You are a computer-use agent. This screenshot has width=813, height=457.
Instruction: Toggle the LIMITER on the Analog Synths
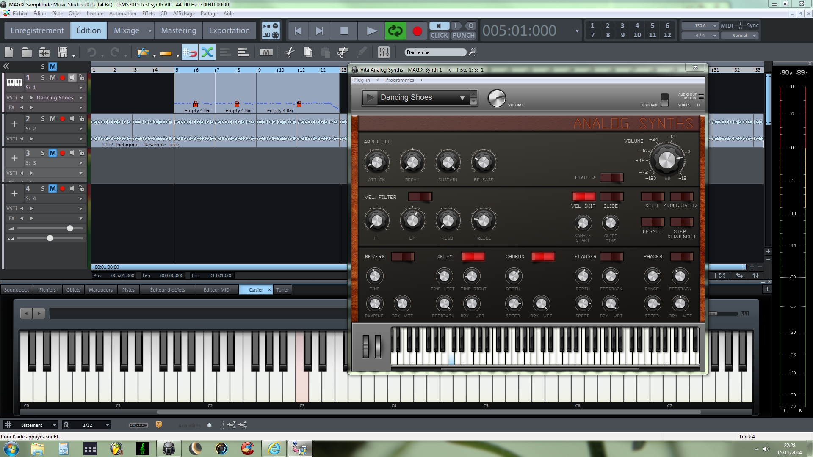(611, 177)
